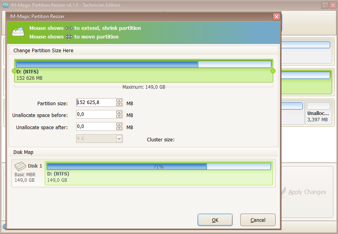Select D: (NTFS) 149,0 GB in Disk Map
Image resolution: width=338 pixels, height=234 pixels.
[x=159, y=173]
